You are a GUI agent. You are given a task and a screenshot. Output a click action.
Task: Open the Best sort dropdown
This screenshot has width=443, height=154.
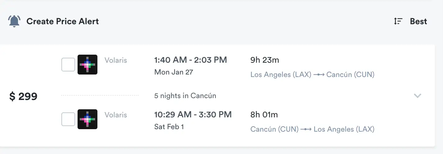pos(418,21)
